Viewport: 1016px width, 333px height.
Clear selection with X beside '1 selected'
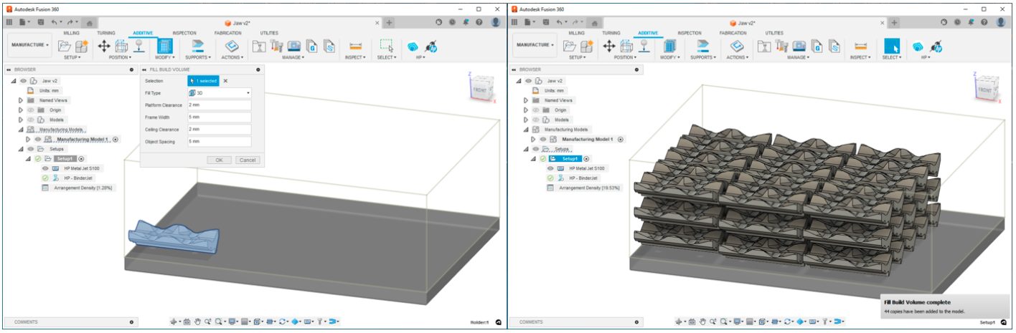coord(225,81)
